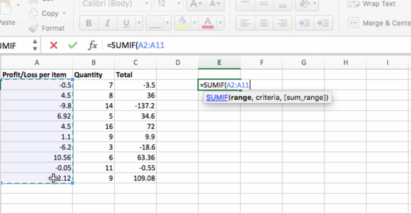Select cell with value 63.36
Screen dimensions: 411x213
point(135,157)
